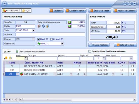Viewport: 139px width, 104px height.
Task: Open the Tarih date dropdown
Action: click(33, 30)
